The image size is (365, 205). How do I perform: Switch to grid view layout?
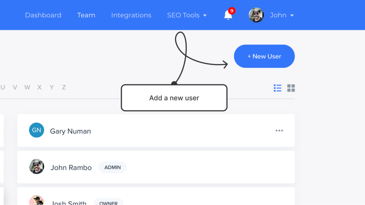coord(291,88)
